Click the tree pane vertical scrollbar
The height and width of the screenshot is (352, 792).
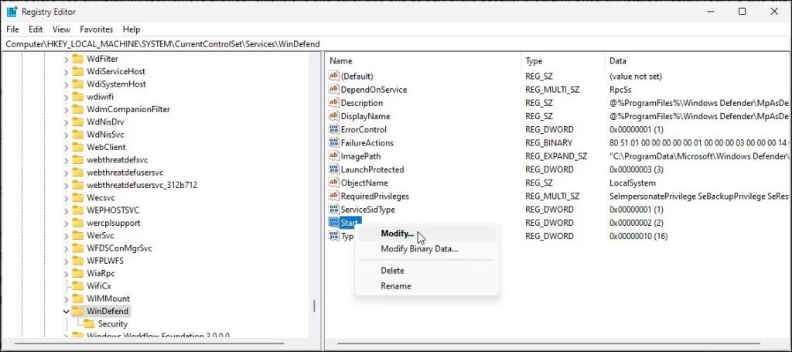tap(314, 306)
